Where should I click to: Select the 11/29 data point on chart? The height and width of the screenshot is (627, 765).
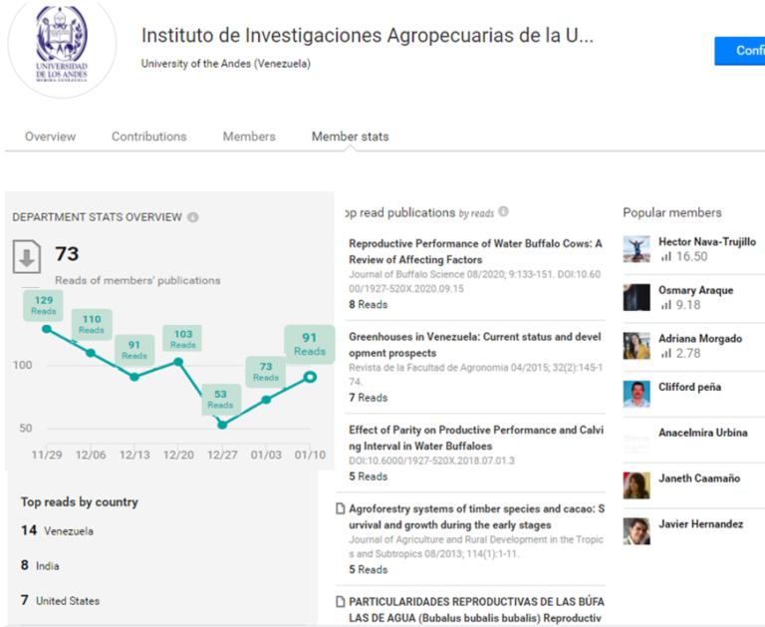tap(47, 329)
